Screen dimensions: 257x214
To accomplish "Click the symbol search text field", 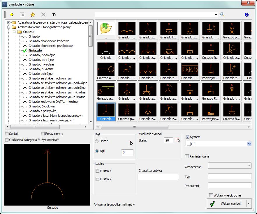I will (x=154, y=15).
